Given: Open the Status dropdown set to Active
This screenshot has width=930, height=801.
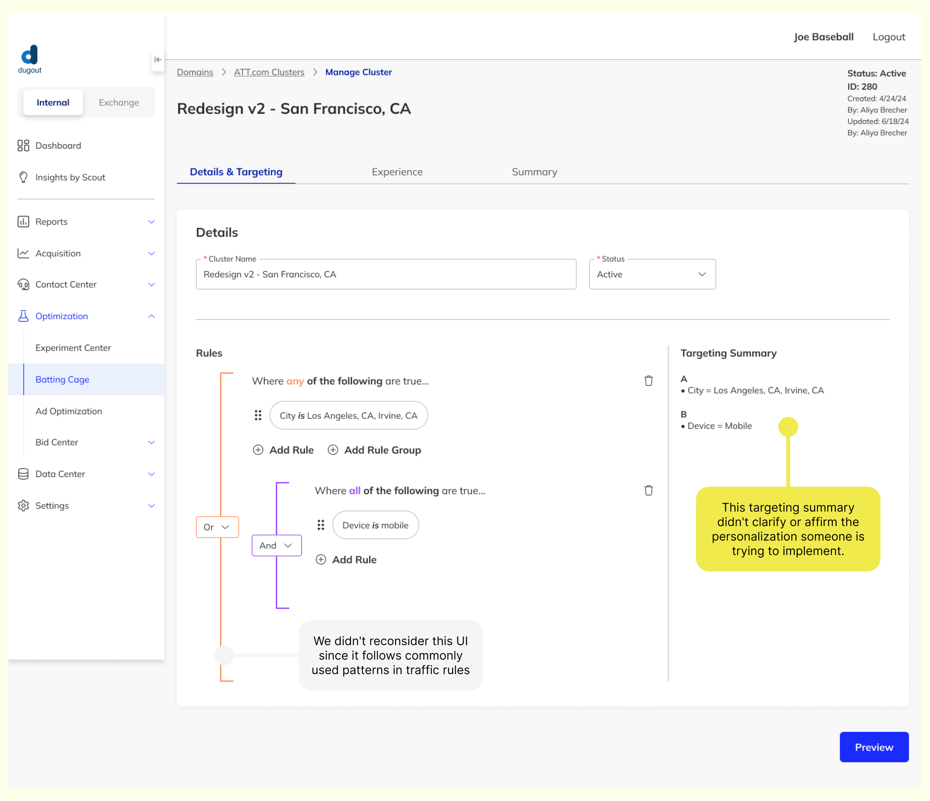Looking at the screenshot, I should tap(652, 274).
